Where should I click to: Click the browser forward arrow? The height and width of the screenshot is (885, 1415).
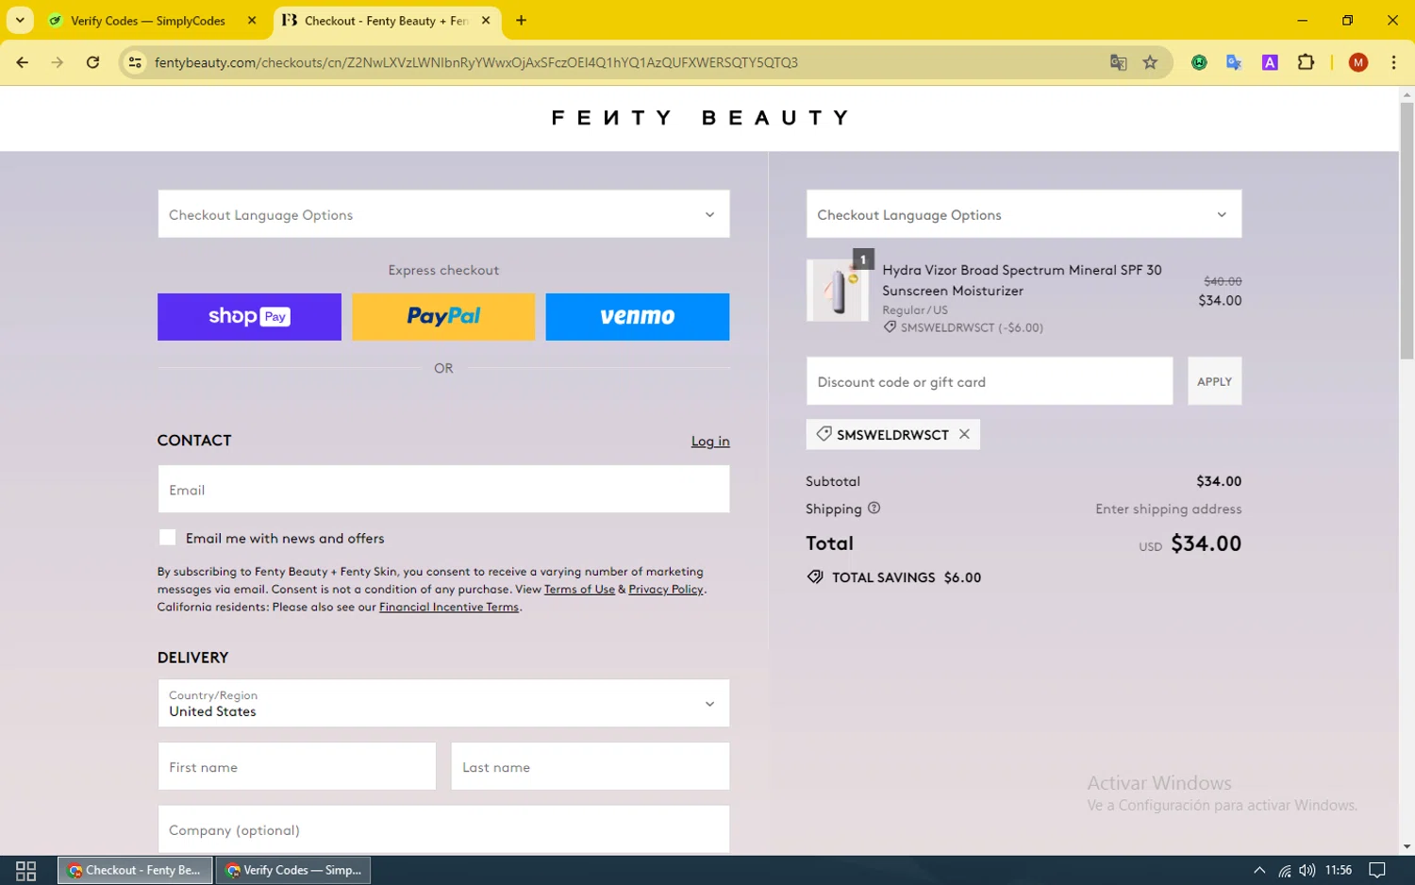(x=58, y=62)
